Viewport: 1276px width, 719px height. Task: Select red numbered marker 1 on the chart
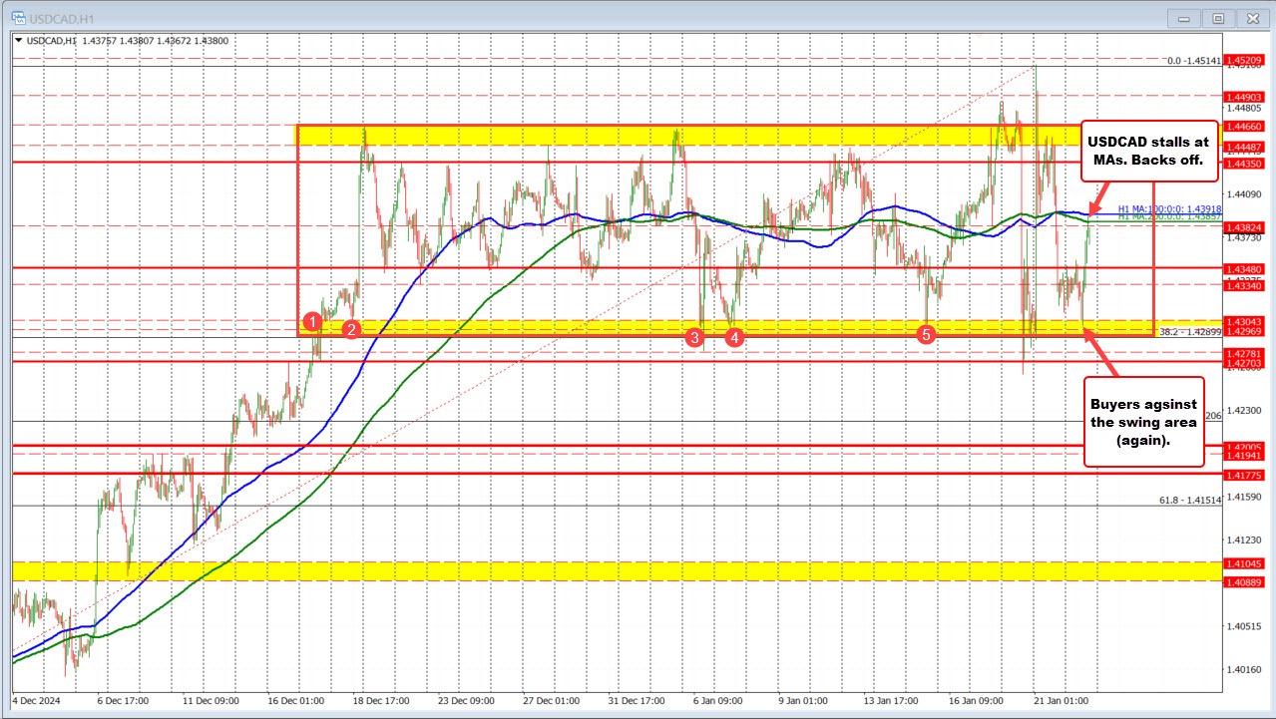pos(314,321)
